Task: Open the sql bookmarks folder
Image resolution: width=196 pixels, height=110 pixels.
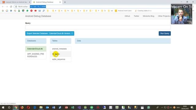Action: click(110, 11)
